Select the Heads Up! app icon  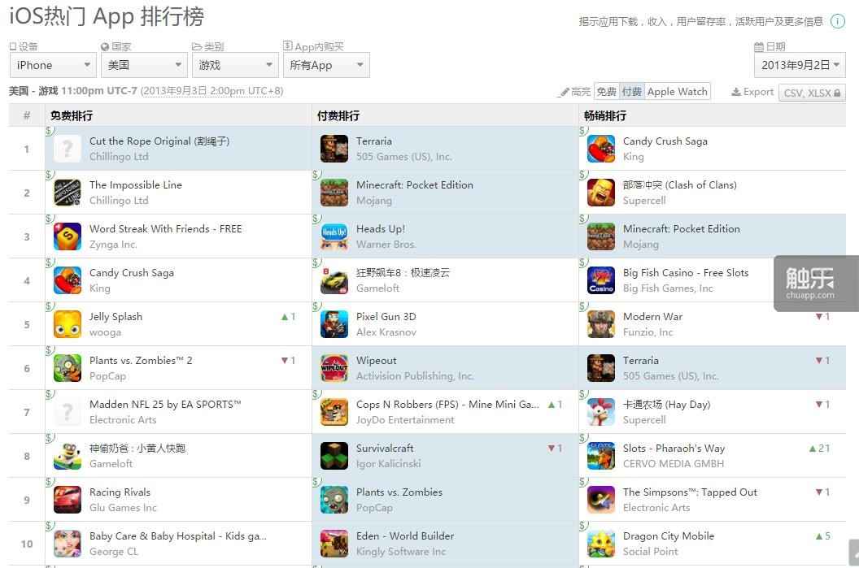(334, 236)
